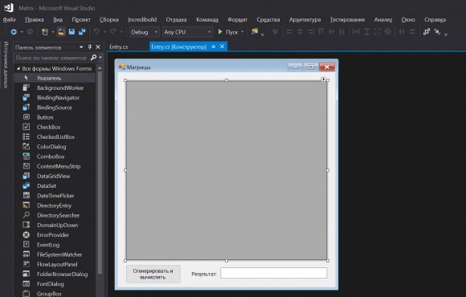Click the Open File folder icon
This screenshot has height=297, width=466.
click(x=61, y=31)
